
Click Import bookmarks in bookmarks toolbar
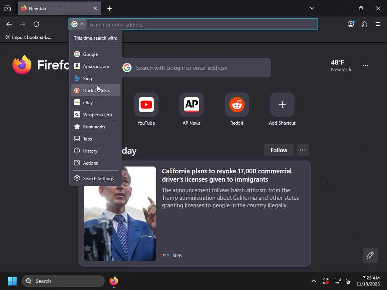pyautogui.click(x=29, y=37)
